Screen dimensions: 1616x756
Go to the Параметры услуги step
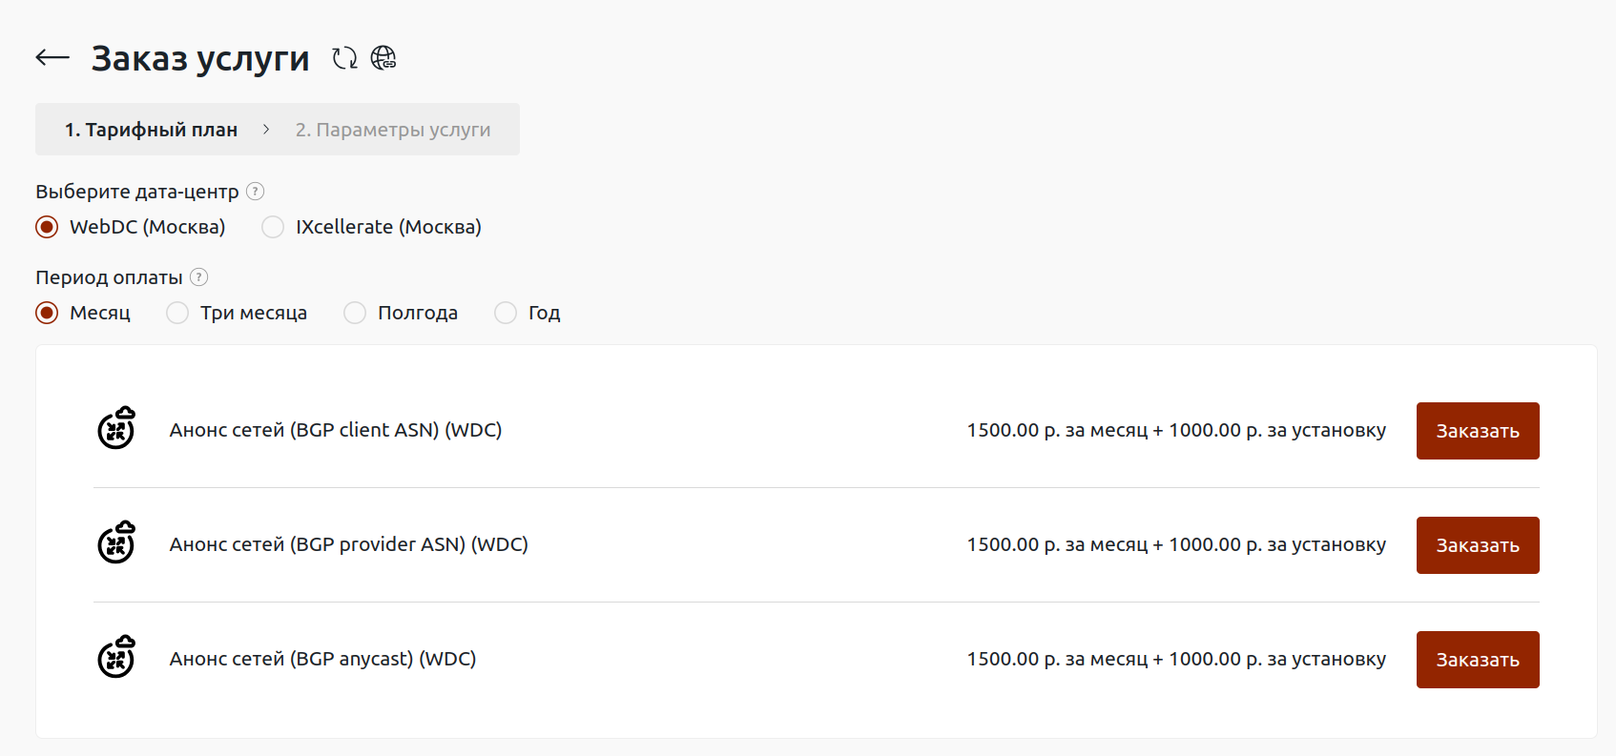tap(392, 130)
